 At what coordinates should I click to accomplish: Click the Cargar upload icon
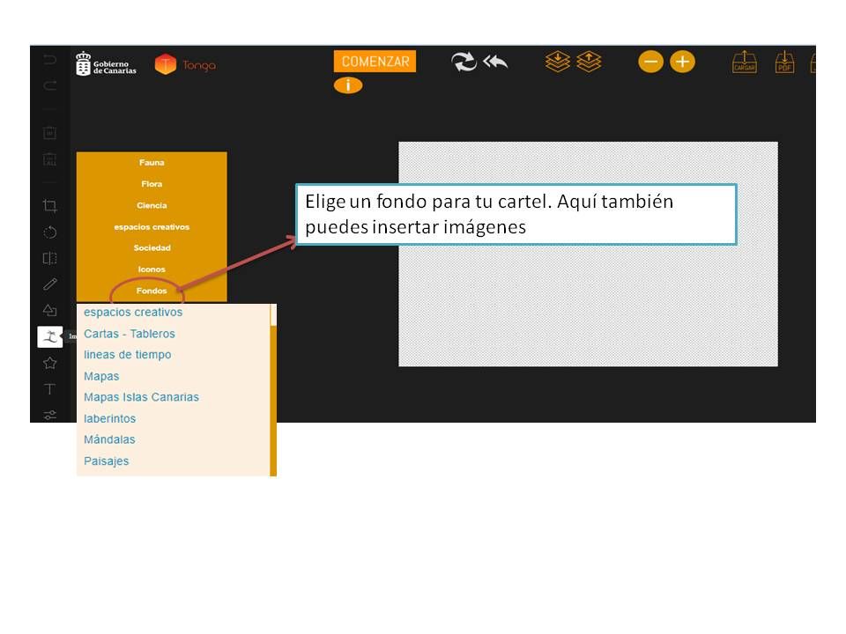pyautogui.click(x=745, y=63)
